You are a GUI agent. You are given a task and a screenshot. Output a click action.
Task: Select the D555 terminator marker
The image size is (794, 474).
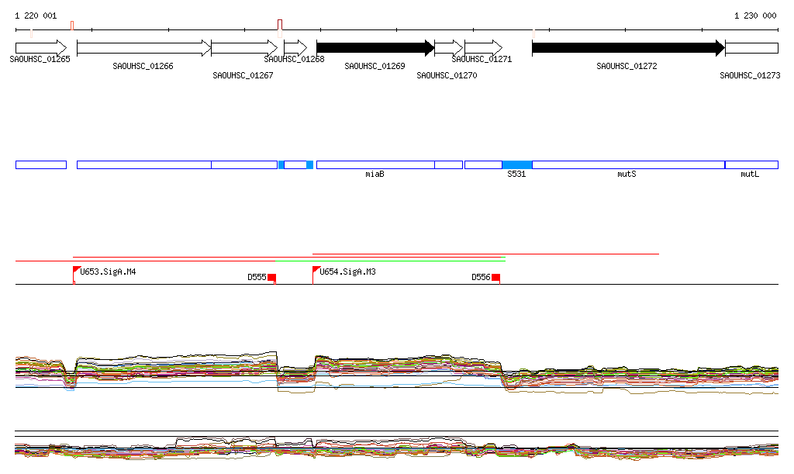tap(271, 278)
